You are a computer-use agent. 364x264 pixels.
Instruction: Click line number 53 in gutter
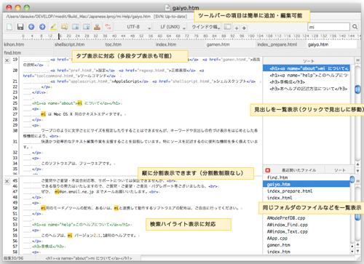pyautogui.click(x=15, y=225)
